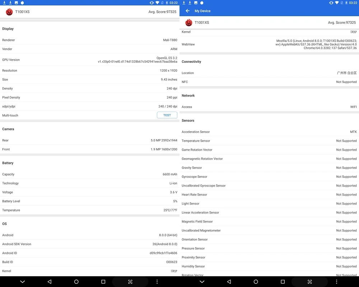Tap the Li-ion technology value
This screenshot has height=287, width=359.
pos(173,183)
